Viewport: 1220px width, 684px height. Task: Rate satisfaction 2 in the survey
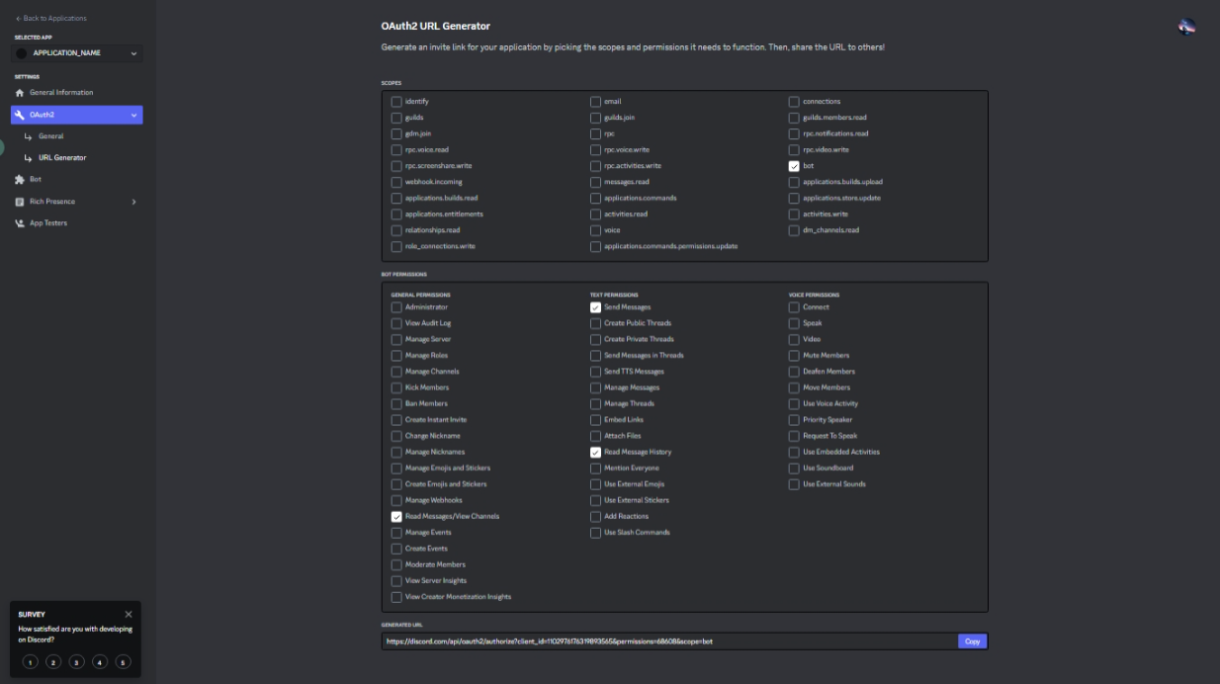pyautogui.click(x=53, y=662)
